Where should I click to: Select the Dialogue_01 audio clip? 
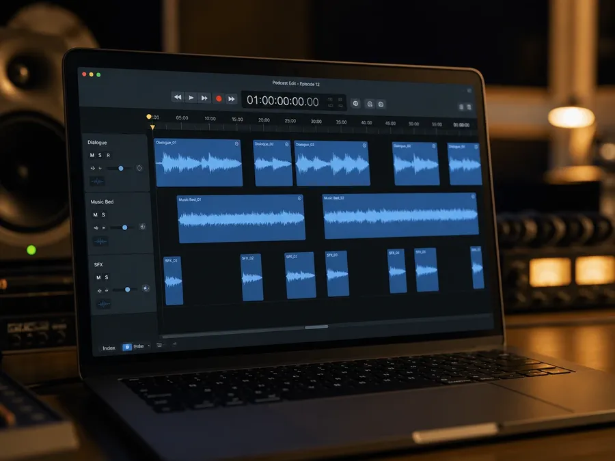[x=198, y=163]
